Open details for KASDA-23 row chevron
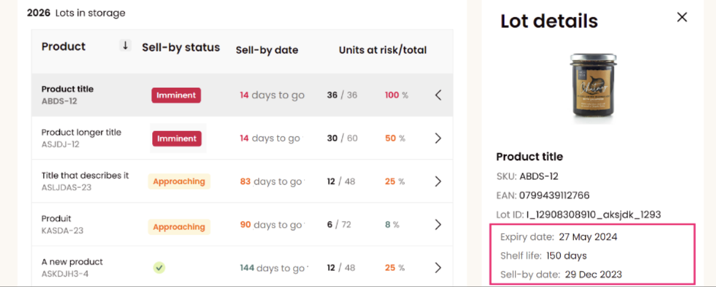 click(x=438, y=225)
